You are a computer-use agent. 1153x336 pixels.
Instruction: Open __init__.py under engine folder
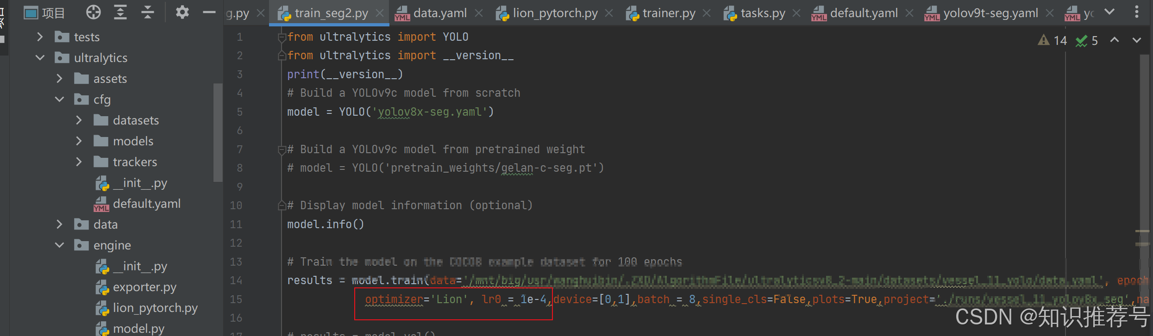click(x=131, y=266)
